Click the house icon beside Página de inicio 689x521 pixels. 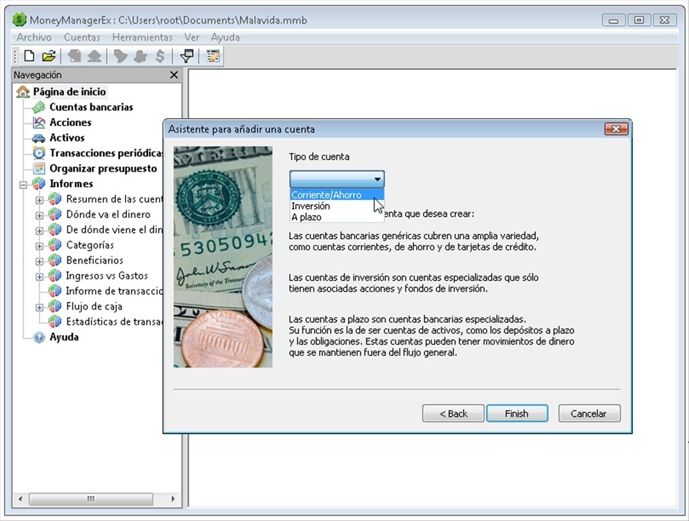[x=23, y=92]
